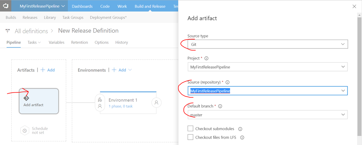The image size is (362, 145).
Task: Click the info icon next to Default branch
Action: point(220,106)
